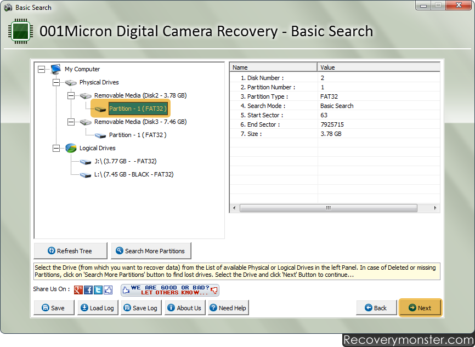Viewport: 475px width, 347px height.
Task: Click the scrollbar left arrow
Action: point(234,208)
